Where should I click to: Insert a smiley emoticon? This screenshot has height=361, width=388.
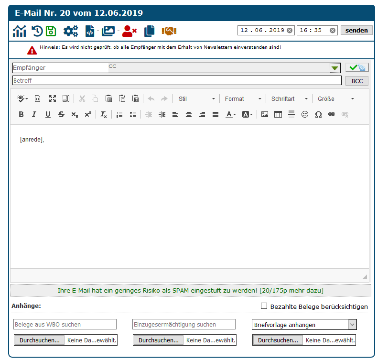point(305,115)
